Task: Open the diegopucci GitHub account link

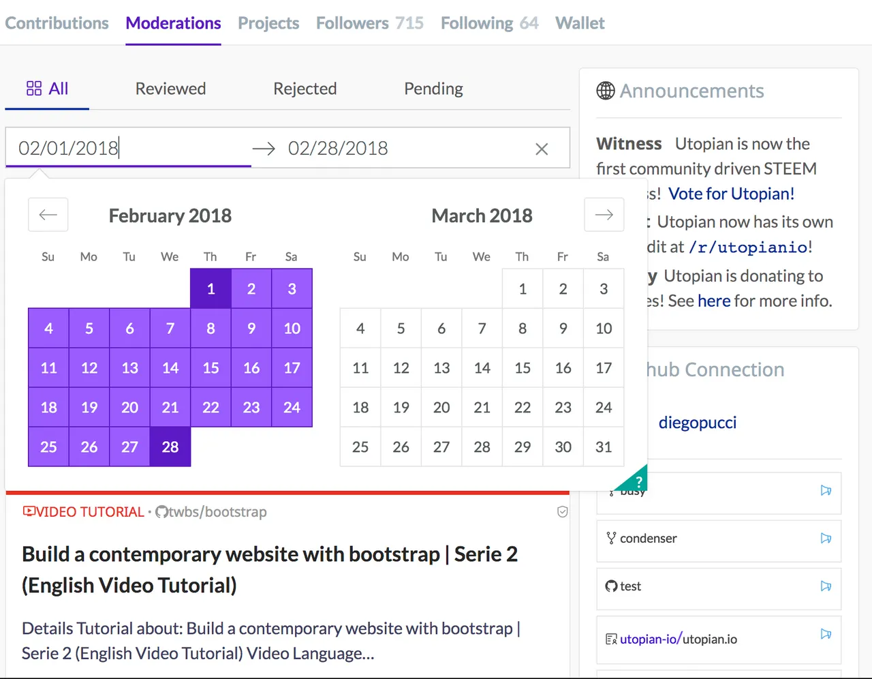Action: [698, 423]
